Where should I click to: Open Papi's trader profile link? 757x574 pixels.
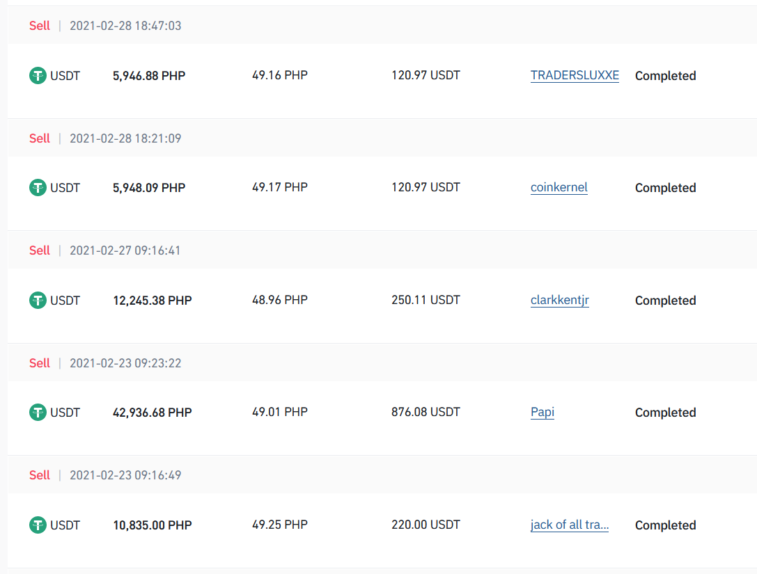coord(543,413)
